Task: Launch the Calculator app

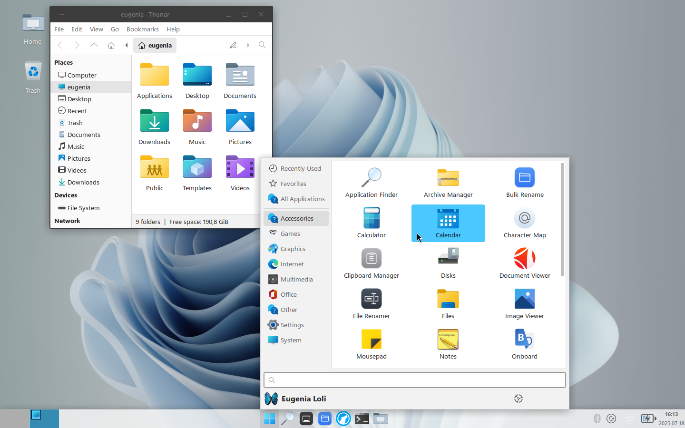Action: tap(372, 223)
